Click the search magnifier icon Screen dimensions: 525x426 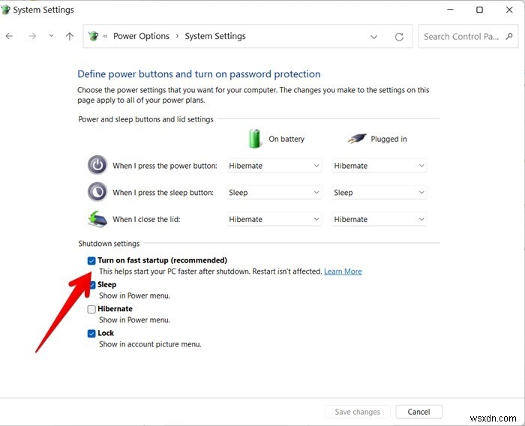pos(509,36)
